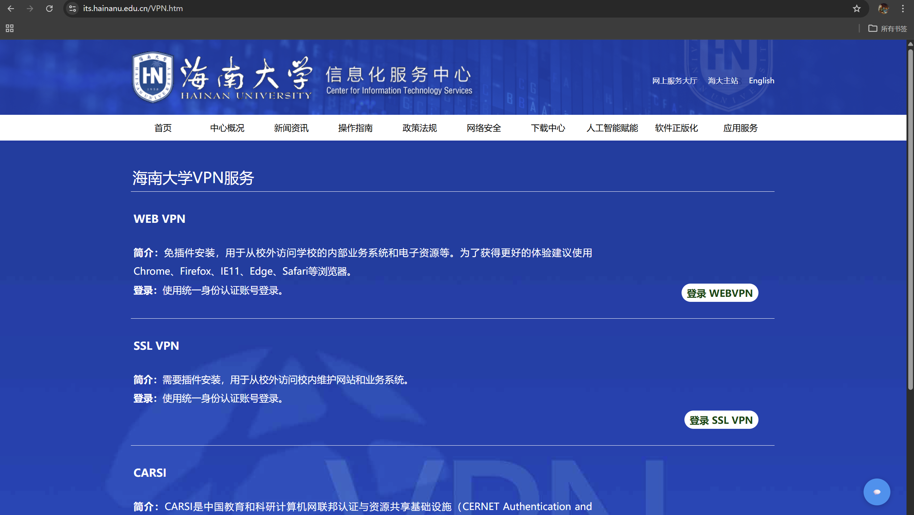Open the apps grid icon in bookmarks bar

[x=10, y=28]
